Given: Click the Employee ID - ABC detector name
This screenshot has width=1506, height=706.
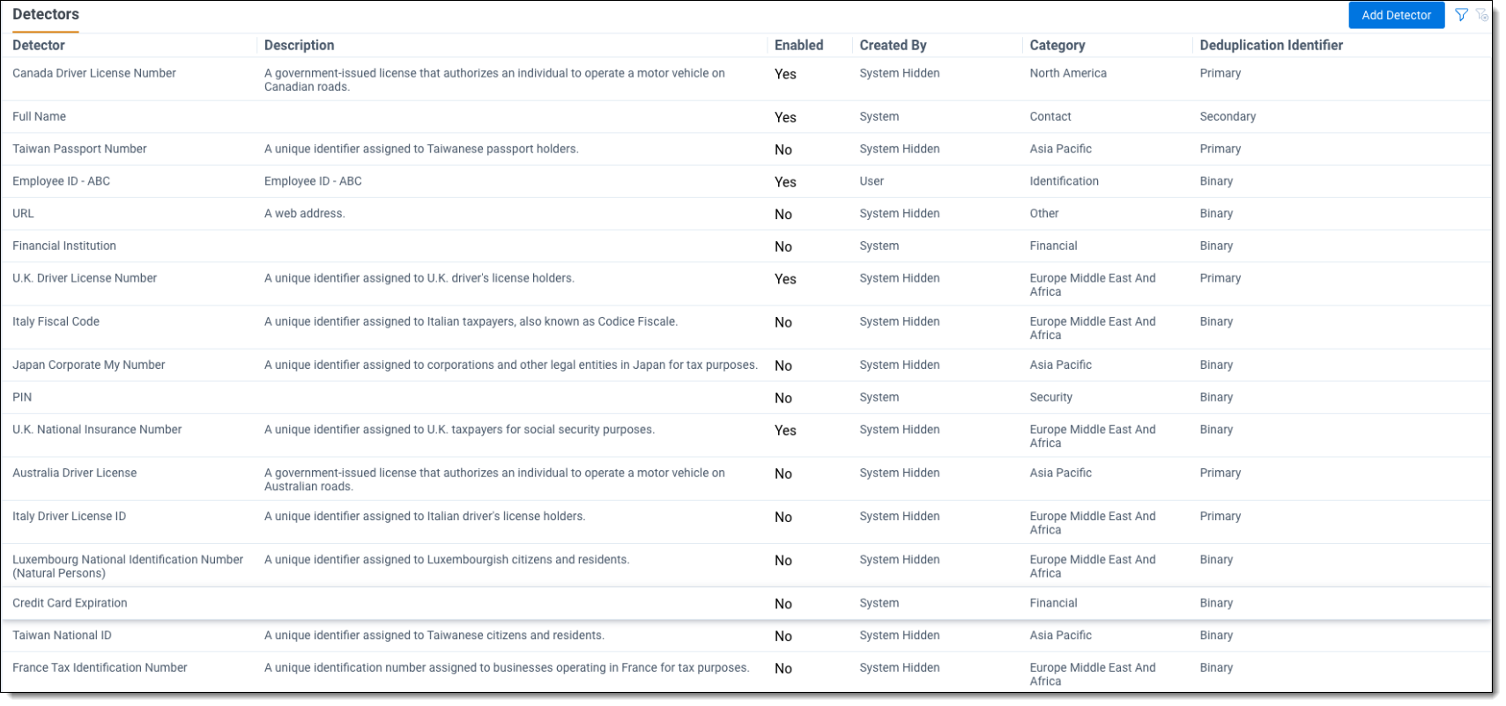Looking at the screenshot, I should (x=62, y=182).
